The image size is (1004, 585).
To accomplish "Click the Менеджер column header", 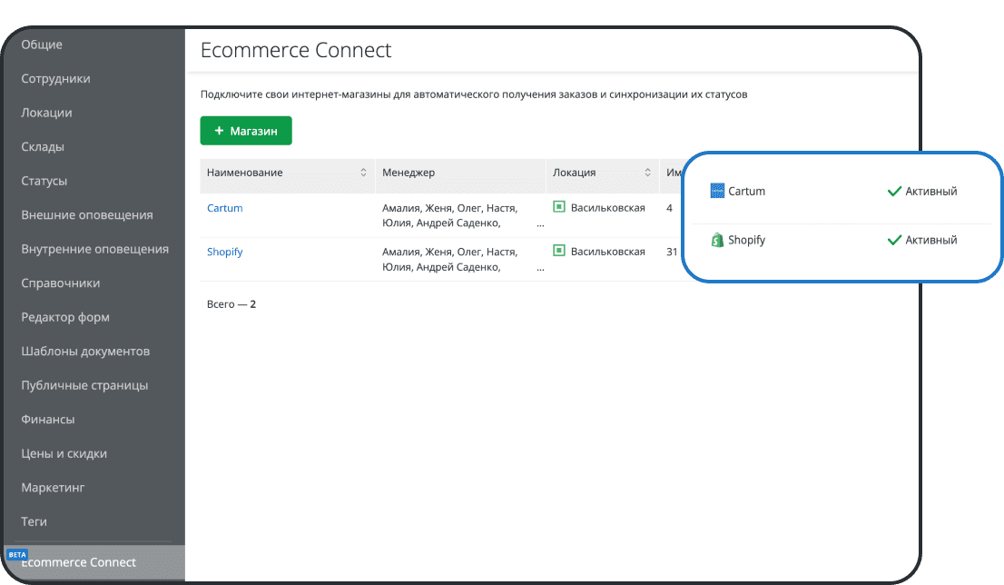I will (408, 172).
